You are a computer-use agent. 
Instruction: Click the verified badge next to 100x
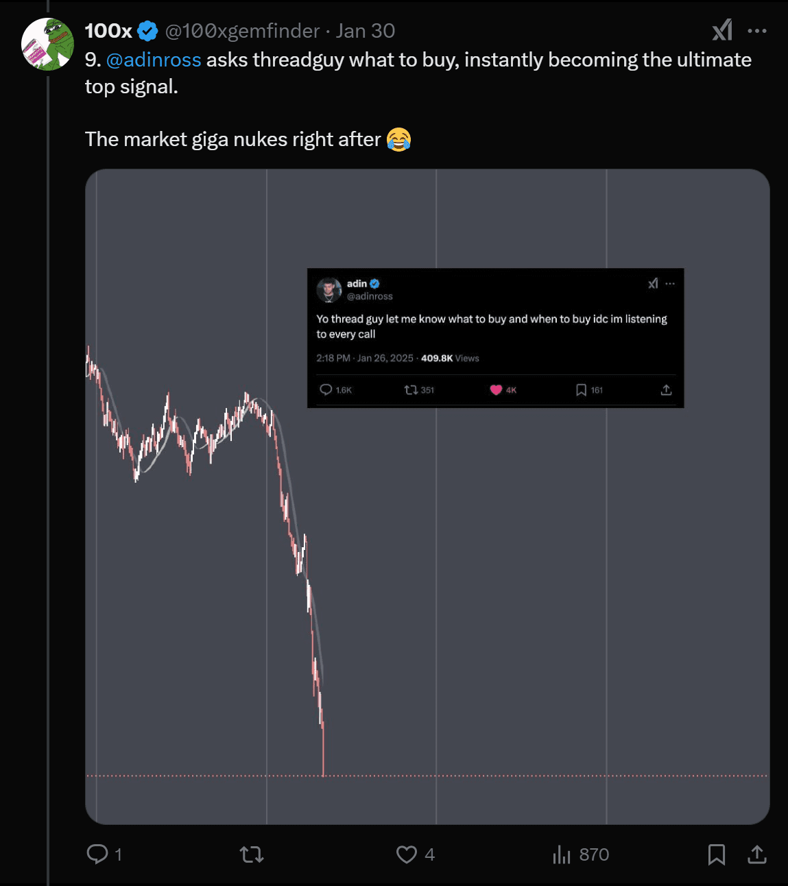click(145, 29)
